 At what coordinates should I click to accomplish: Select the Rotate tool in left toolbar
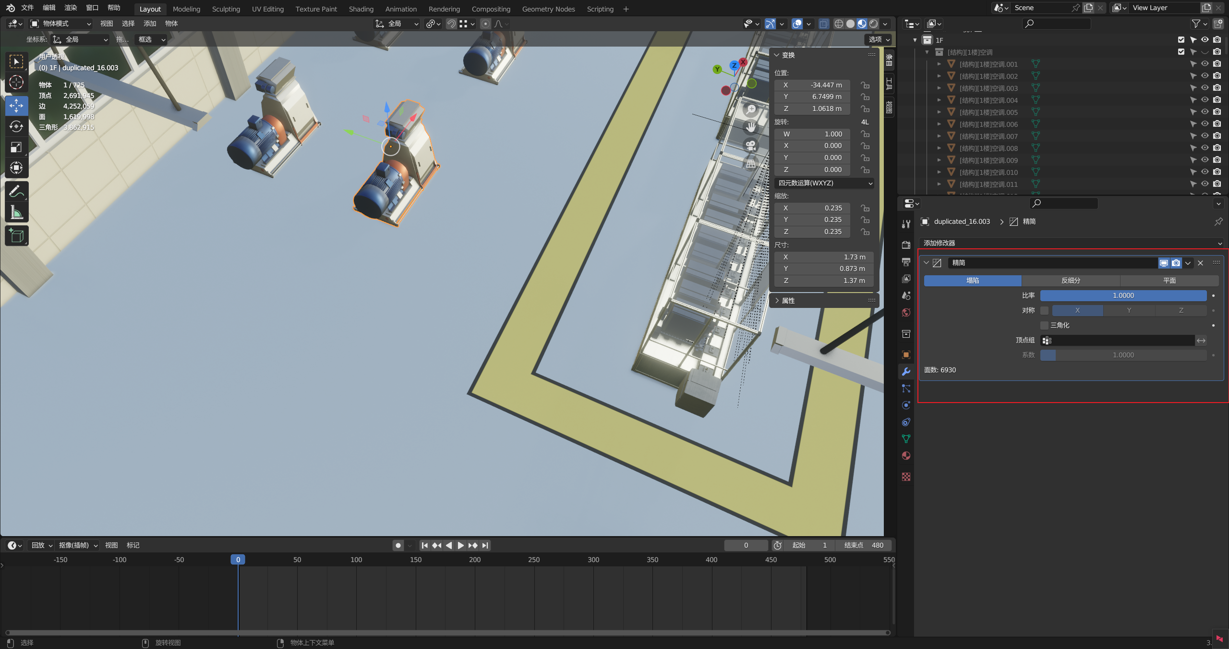(x=16, y=126)
